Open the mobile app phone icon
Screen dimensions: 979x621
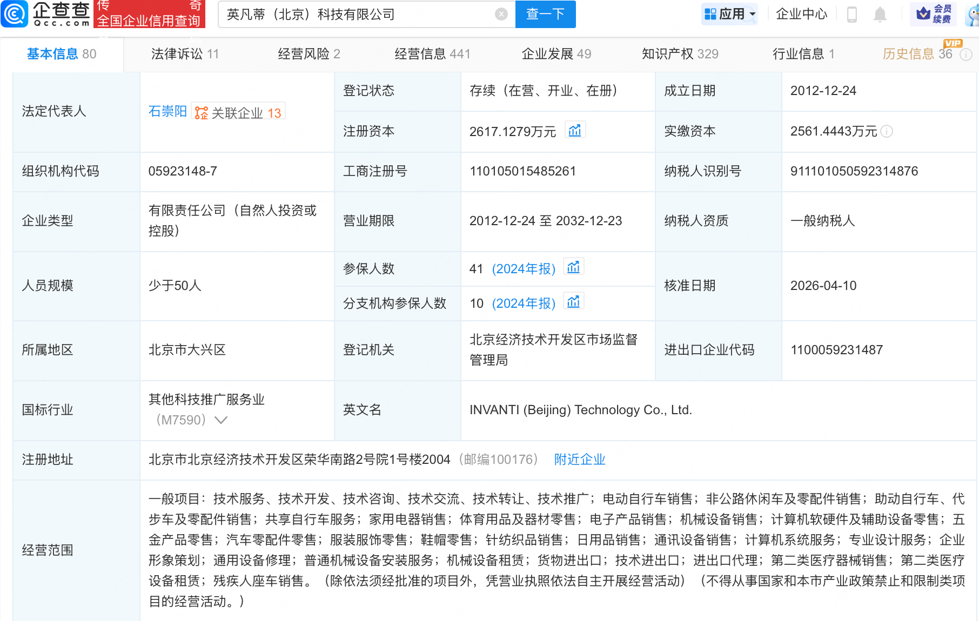pos(851,15)
